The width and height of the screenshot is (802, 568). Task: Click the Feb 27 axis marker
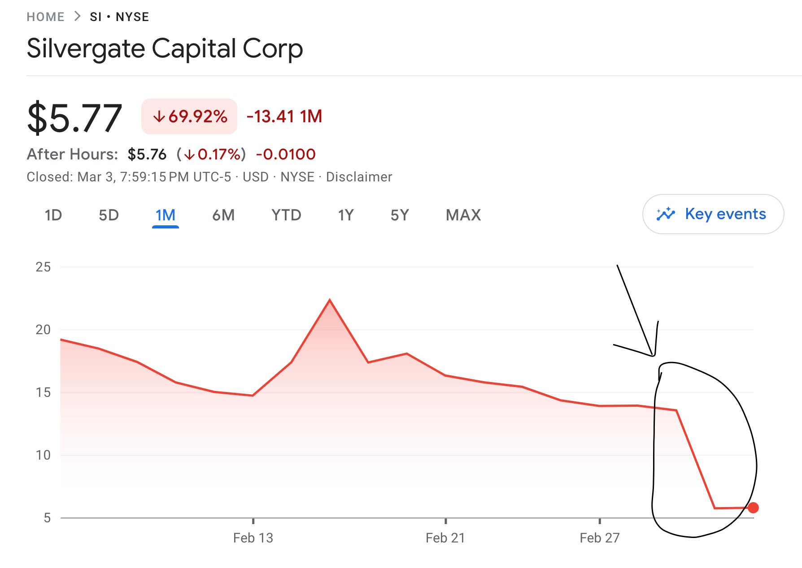pyautogui.click(x=600, y=538)
